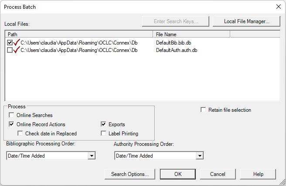The image size is (286, 186).
Task: Open Authority Processing Order dropdown arrow
Action: (x=200, y=156)
